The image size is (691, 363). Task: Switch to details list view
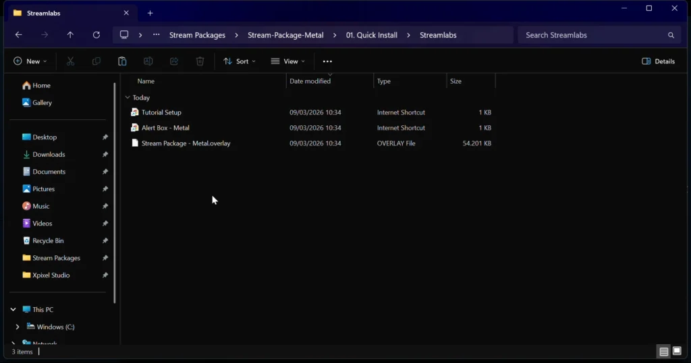[663, 351]
